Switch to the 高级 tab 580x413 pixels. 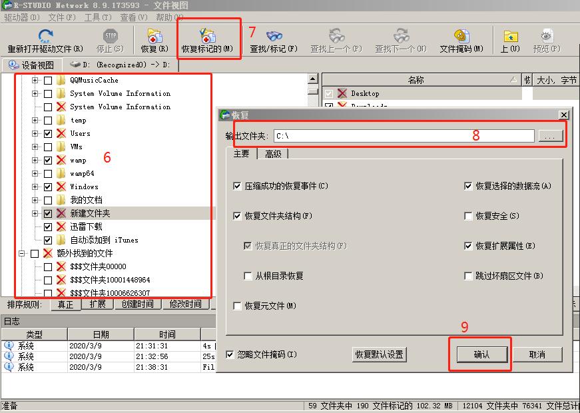point(272,153)
